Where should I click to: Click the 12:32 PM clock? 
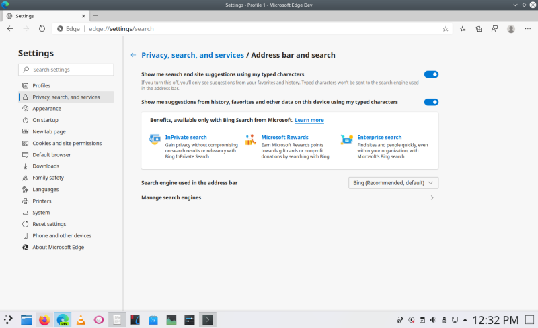[496, 320]
